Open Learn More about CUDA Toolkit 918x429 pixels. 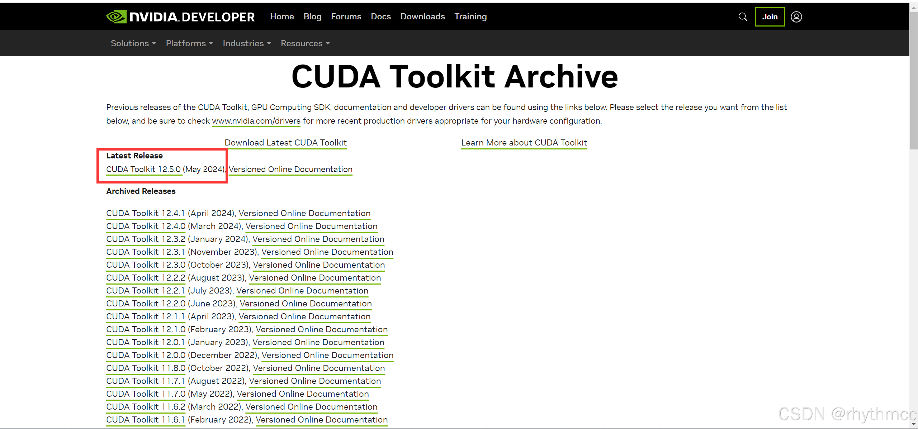[524, 143]
